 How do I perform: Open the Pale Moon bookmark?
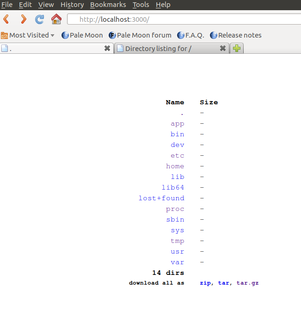click(82, 35)
